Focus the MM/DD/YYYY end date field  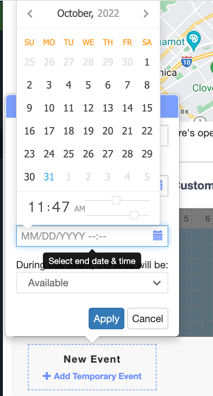pyautogui.click(x=92, y=236)
